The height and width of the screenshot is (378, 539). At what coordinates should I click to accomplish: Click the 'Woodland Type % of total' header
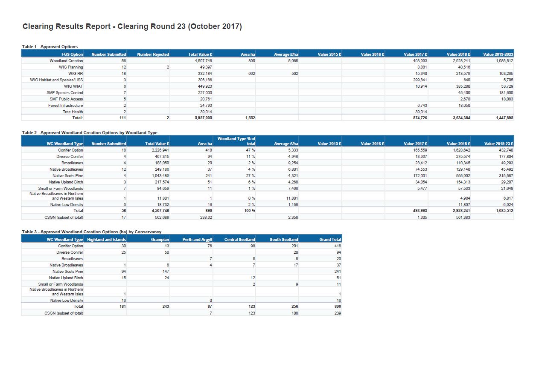(x=236, y=141)
